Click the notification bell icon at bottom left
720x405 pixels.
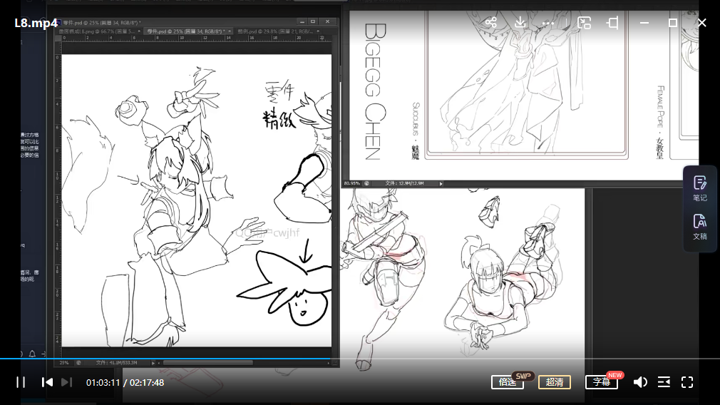point(32,354)
